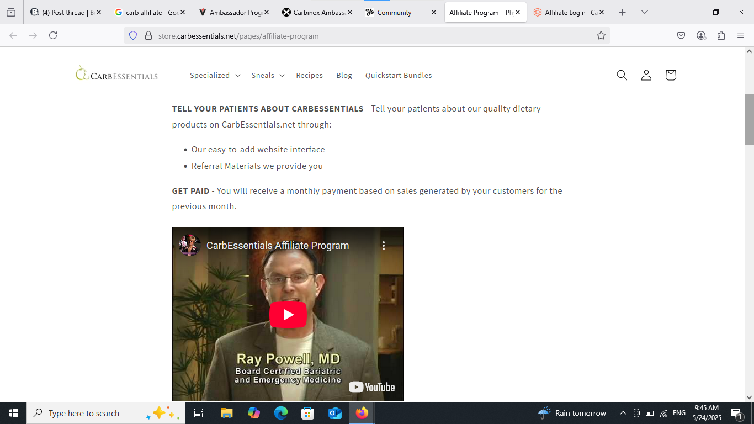Viewport: 754px width, 424px height.
Task: Switch to the Post thread tab
Action: pyautogui.click(x=65, y=12)
